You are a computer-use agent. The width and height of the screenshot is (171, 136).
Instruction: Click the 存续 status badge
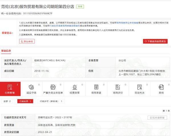[80, 7]
